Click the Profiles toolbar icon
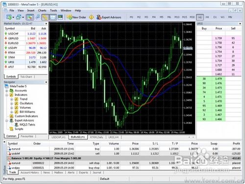245x184 pixels. pos(19,17)
